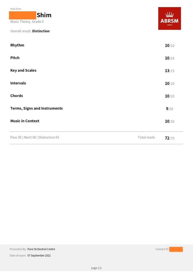Image resolution: width=193 pixels, height=273 pixels.
Task: Click the exam date 07 September 2021
Action: point(39,256)
